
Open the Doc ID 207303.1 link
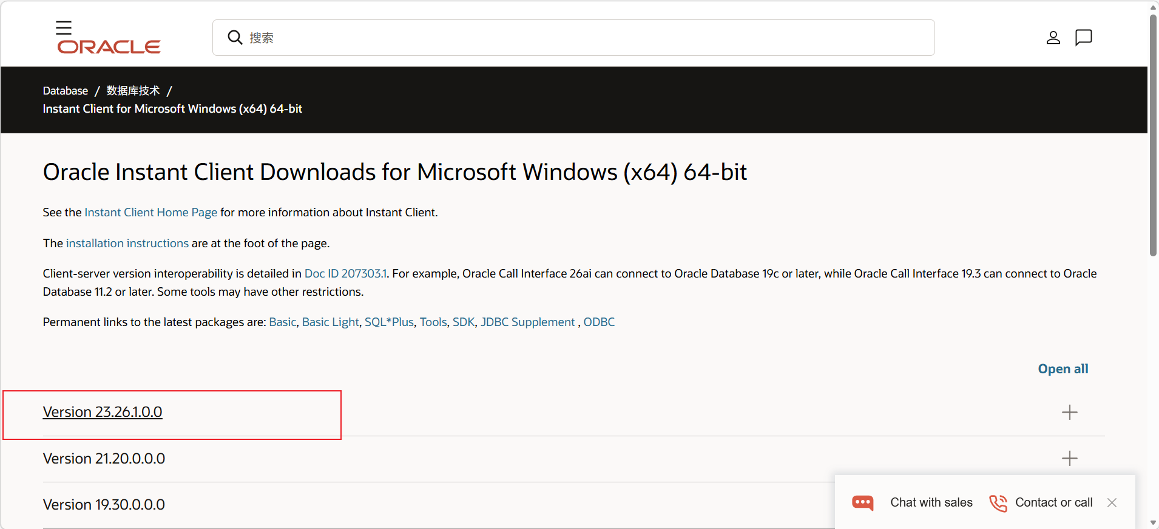tap(345, 274)
